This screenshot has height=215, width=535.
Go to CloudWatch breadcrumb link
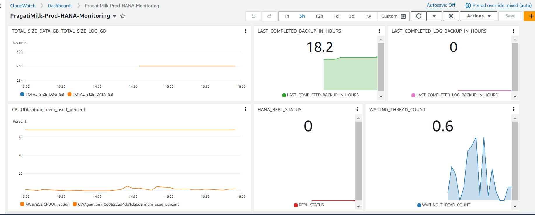click(x=23, y=6)
